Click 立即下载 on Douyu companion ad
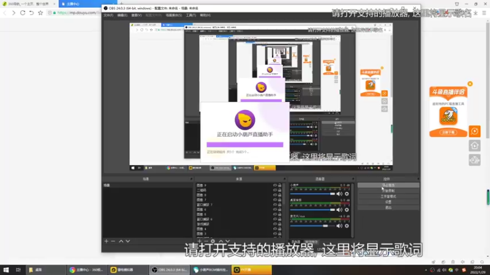This screenshot has width=490, height=275. [448, 132]
